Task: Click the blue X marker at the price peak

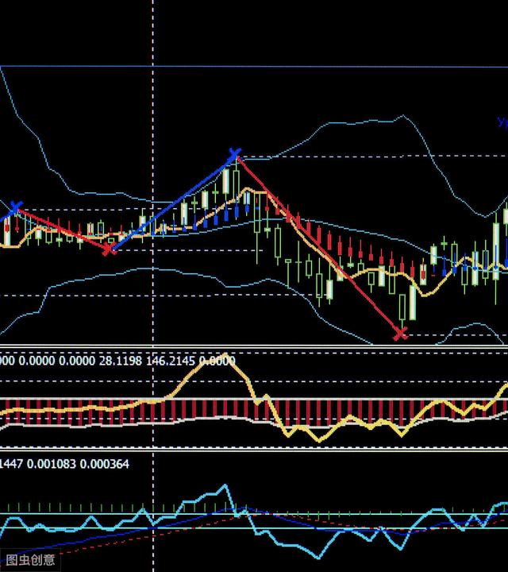Action: click(234, 154)
